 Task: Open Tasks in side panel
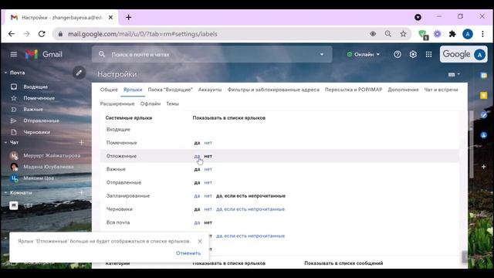(x=484, y=115)
